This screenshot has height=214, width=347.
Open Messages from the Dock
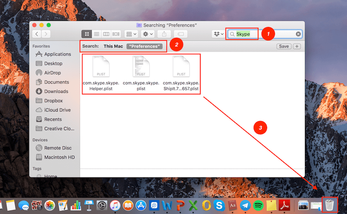click(24, 206)
